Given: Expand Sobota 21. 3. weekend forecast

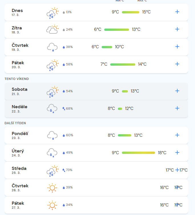Looking at the screenshot, I should pyautogui.click(x=177, y=91).
